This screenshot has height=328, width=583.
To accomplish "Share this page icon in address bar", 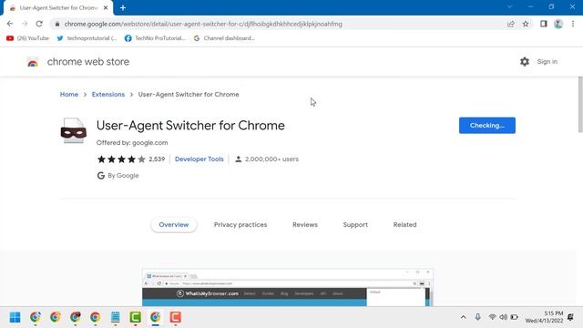I will pos(511,24).
